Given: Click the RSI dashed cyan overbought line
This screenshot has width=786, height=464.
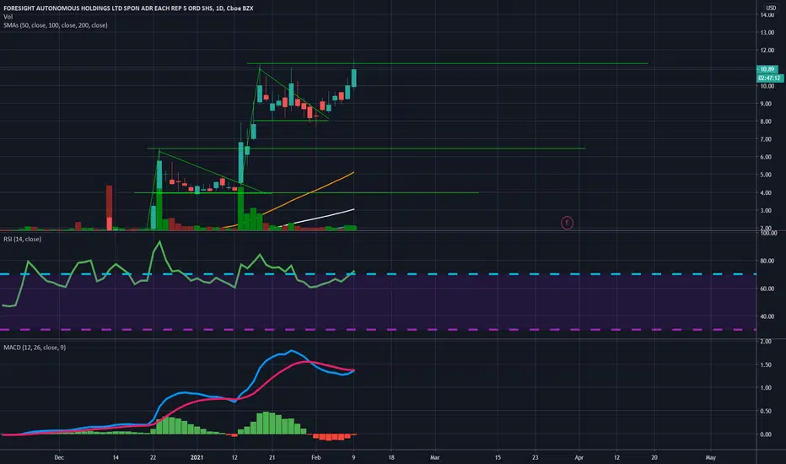Looking at the screenshot, I should point(378,274).
